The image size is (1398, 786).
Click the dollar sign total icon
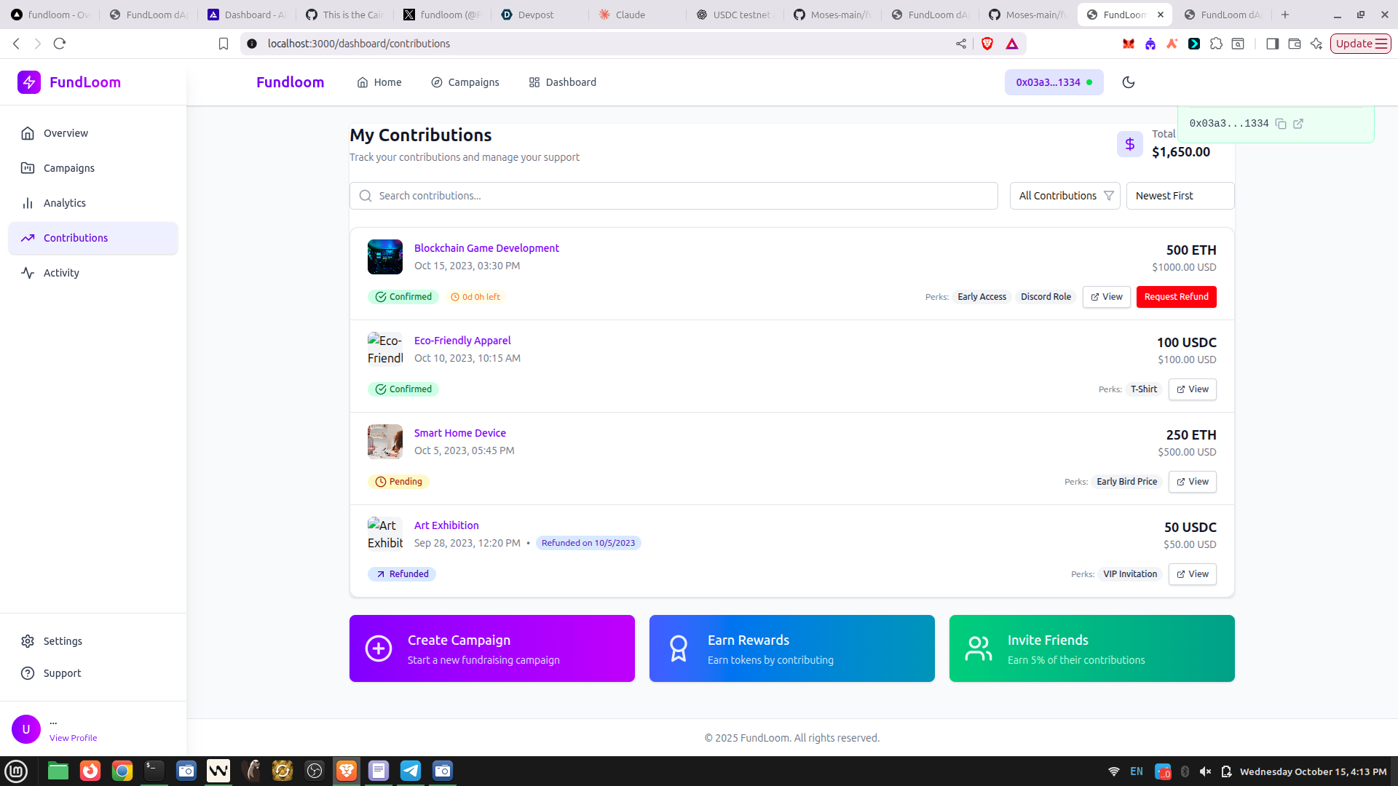click(x=1129, y=144)
